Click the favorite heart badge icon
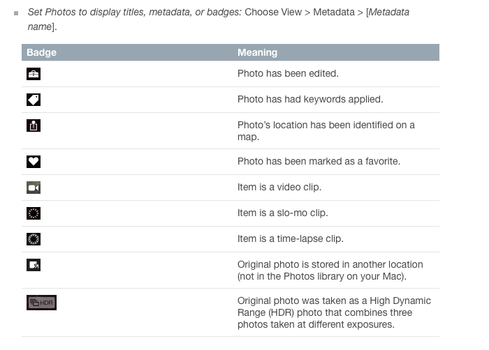 click(34, 162)
